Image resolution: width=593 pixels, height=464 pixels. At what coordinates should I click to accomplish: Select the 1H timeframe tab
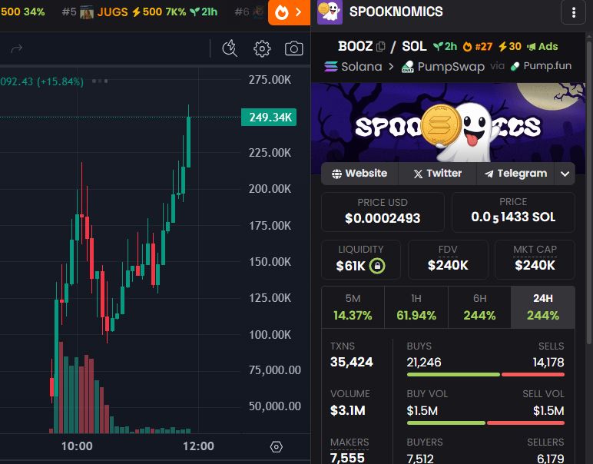(416, 307)
